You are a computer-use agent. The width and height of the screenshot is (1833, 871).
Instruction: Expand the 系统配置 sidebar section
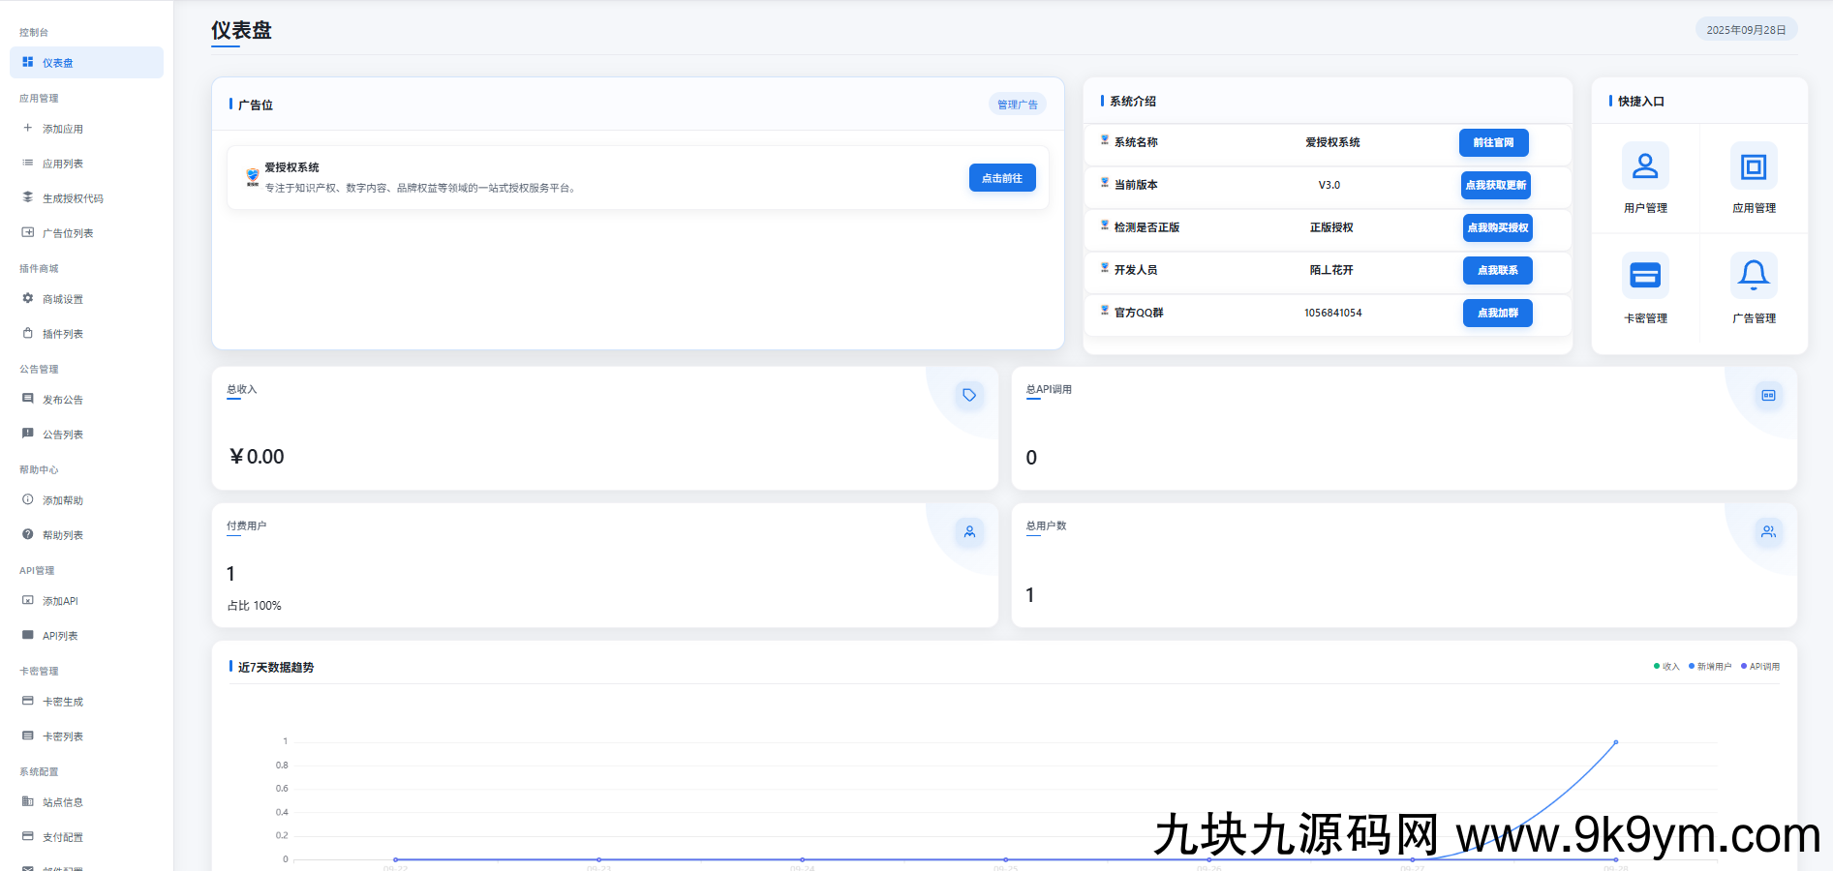[x=38, y=771]
